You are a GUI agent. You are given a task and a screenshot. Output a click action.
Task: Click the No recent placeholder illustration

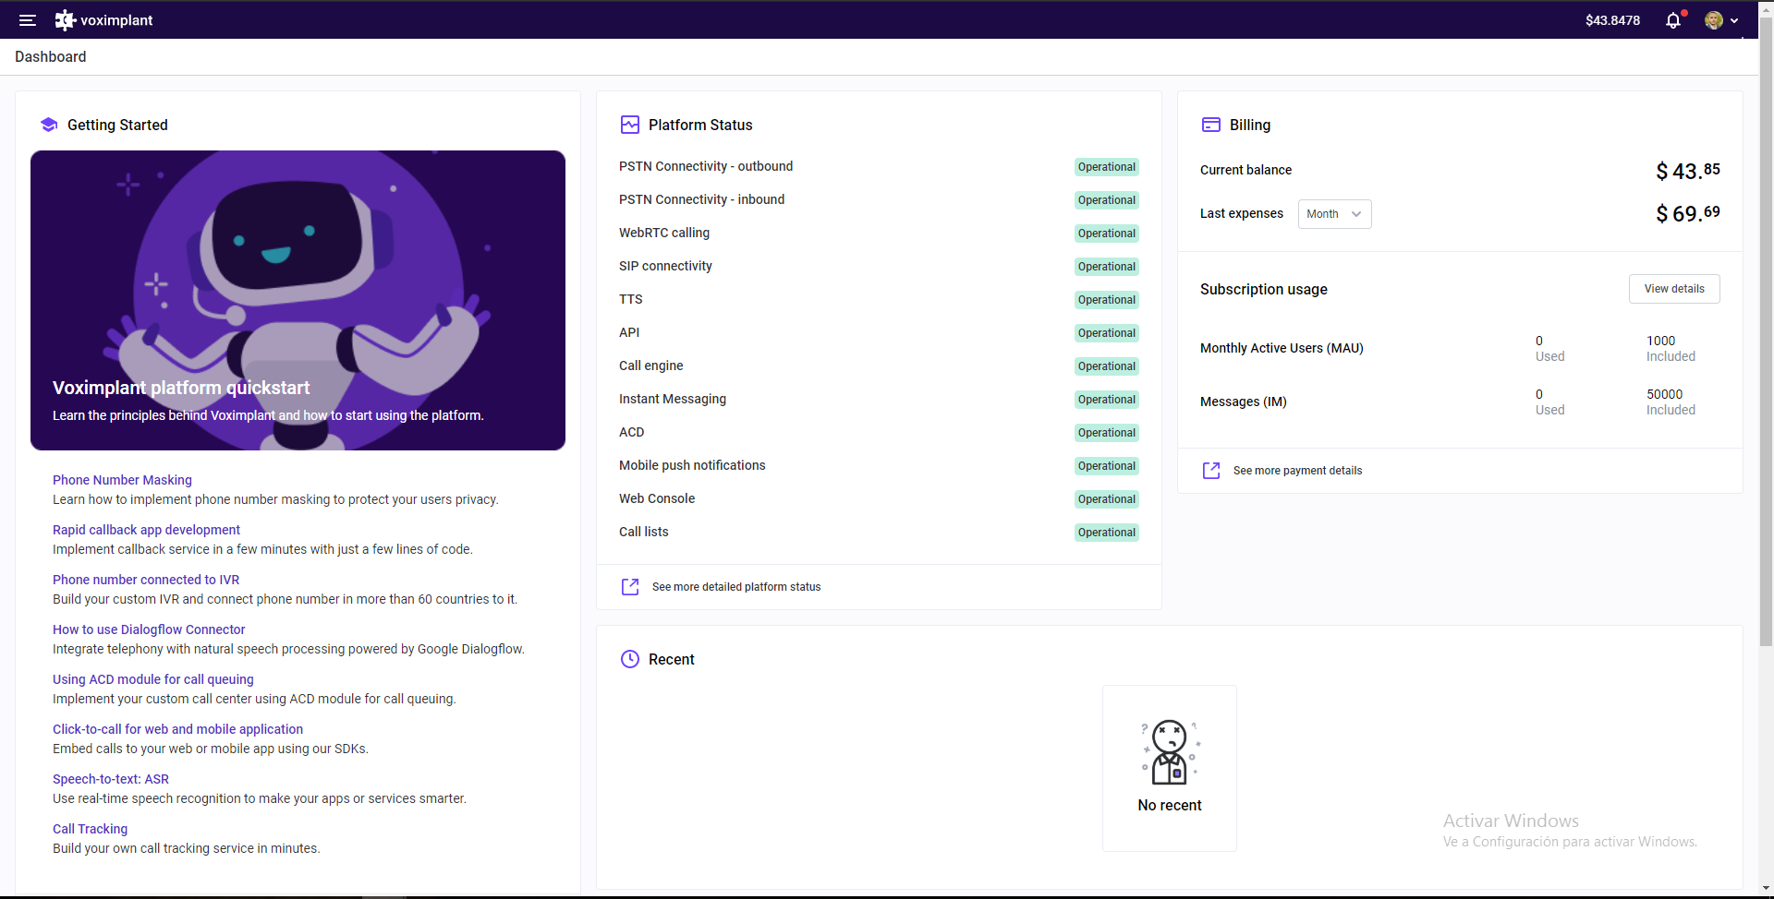pyautogui.click(x=1170, y=752)
